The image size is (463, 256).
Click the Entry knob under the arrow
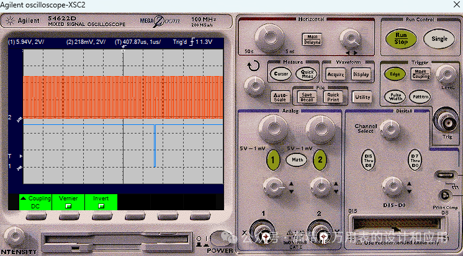[x=255, y=86]
